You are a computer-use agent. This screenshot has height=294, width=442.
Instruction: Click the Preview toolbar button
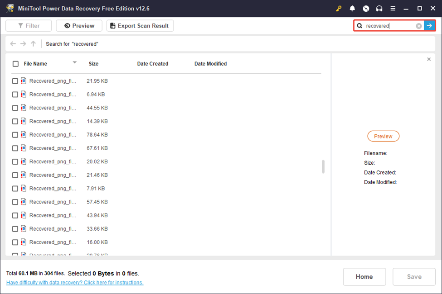click(79, 26)
